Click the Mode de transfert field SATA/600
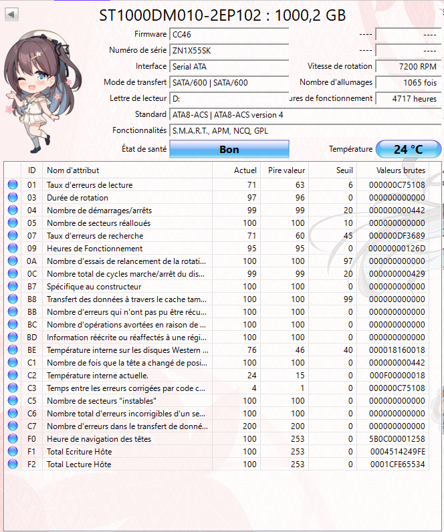 pos(229,82)
